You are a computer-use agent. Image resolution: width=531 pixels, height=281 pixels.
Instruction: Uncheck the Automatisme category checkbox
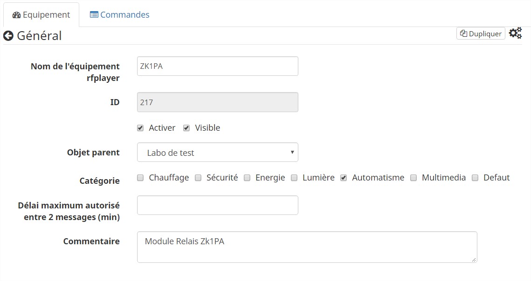(x=344, y=178)
